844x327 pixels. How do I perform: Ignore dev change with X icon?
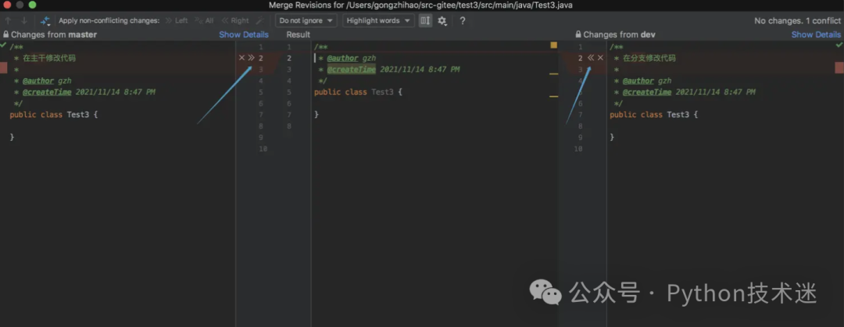tap(600, 58)
